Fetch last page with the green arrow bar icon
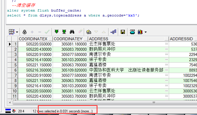 click(64, 32)
